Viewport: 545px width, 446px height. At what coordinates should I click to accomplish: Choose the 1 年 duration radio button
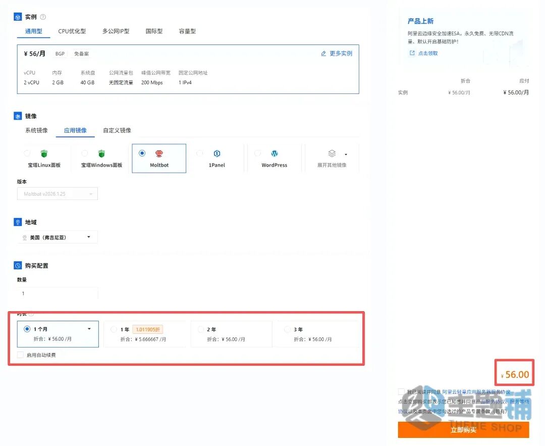[114, 329]
